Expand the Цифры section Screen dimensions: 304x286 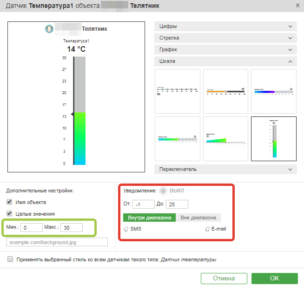click(x=225, y=27)
